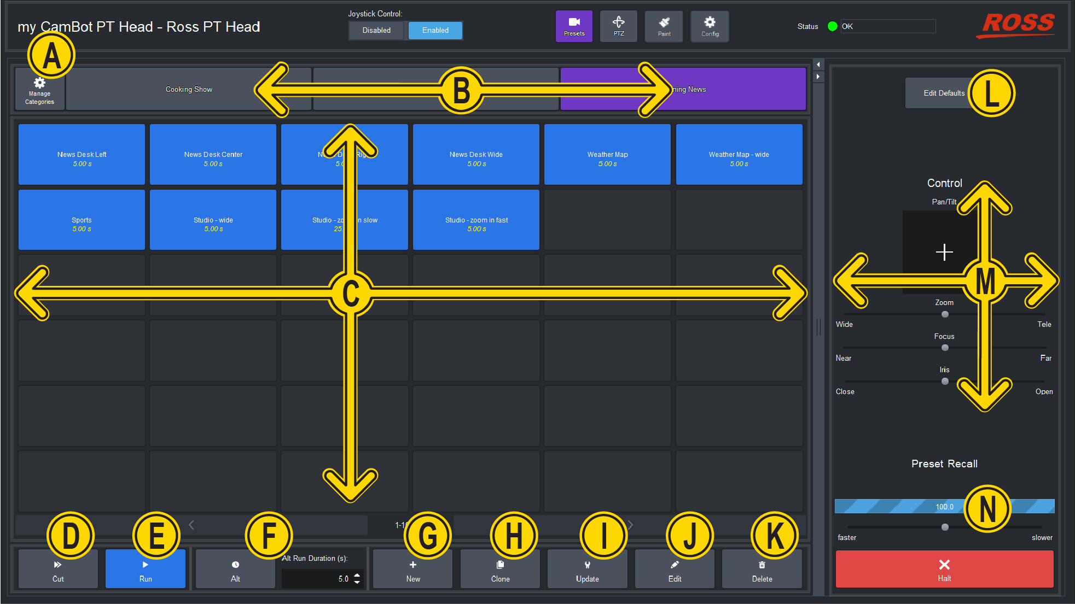
Task: Click the Zoom slider handle
Action: [945, 314]
